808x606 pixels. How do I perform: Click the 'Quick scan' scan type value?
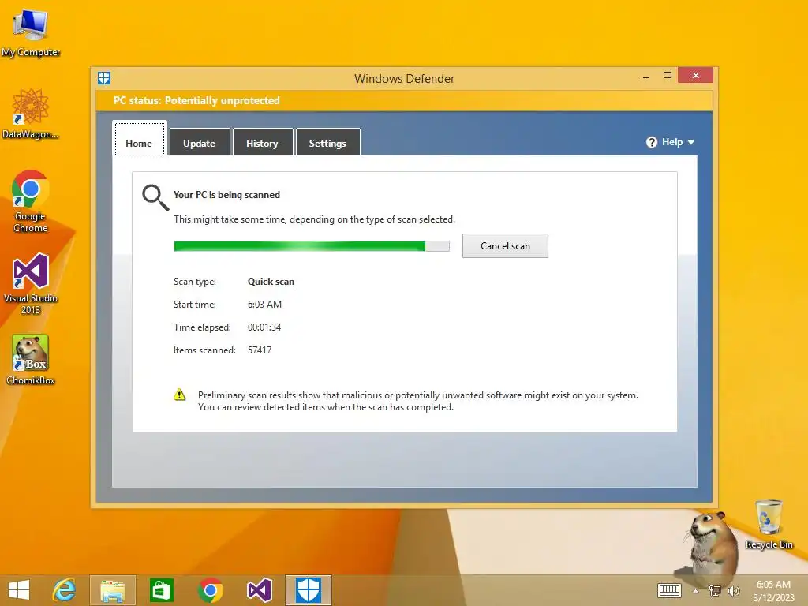(271, 282)
